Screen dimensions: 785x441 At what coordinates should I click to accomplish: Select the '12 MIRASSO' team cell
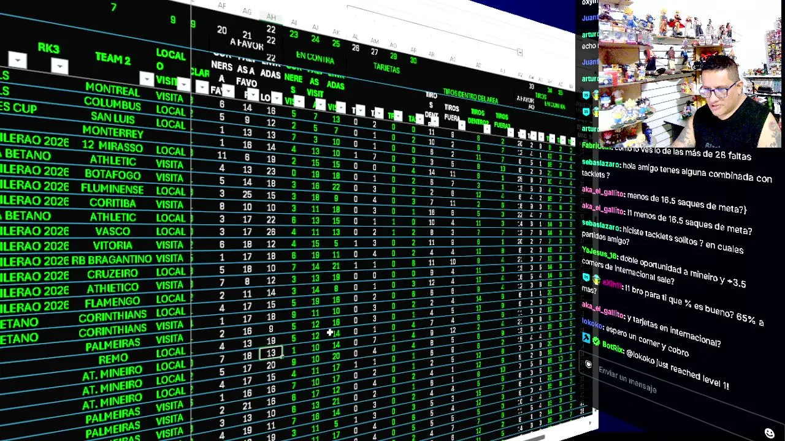(112, 146)
